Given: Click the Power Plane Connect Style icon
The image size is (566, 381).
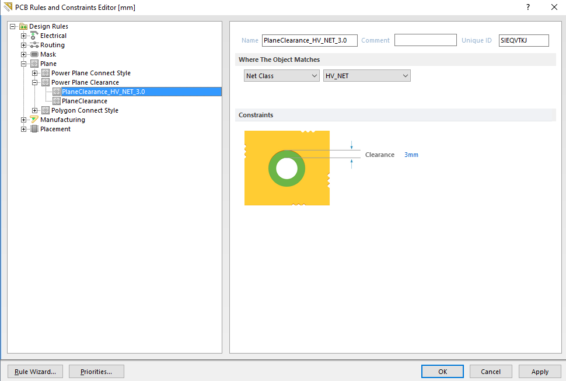Looking at the screenshot, I should (46, 73).
